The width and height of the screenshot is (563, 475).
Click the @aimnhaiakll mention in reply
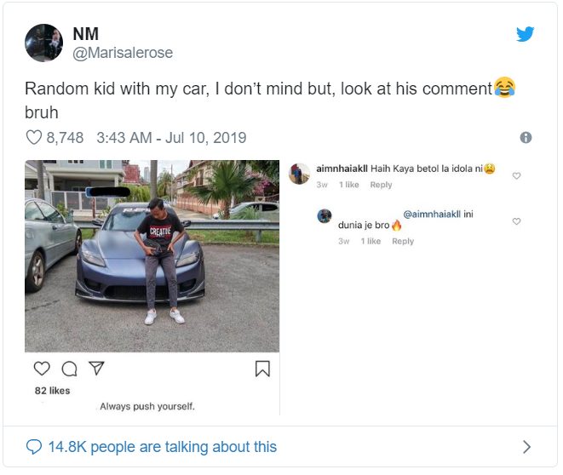click(431, 214)
